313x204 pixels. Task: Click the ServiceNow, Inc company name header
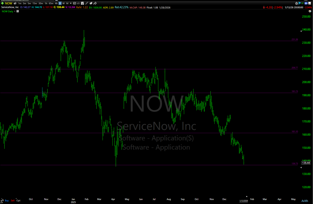(10, 7)
